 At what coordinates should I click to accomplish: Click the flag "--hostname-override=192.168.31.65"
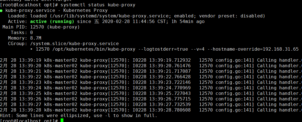pos(253,49)
